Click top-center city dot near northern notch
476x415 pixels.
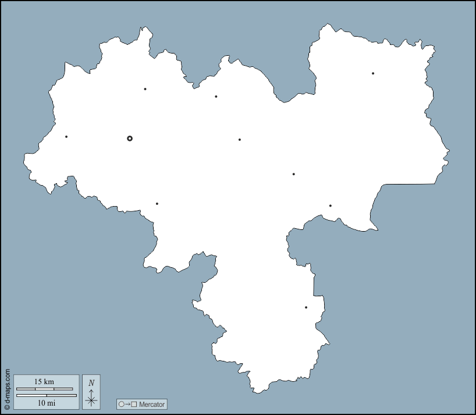pyautogui.click(x=216, y=97)
